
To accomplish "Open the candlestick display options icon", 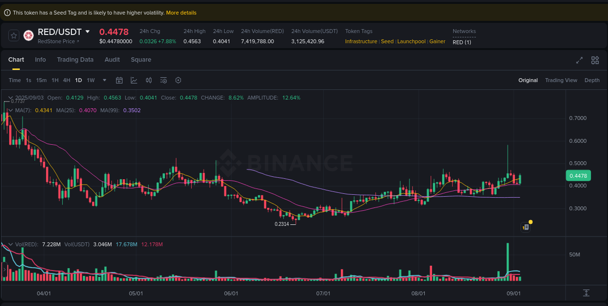I will [x=149, y=80].
